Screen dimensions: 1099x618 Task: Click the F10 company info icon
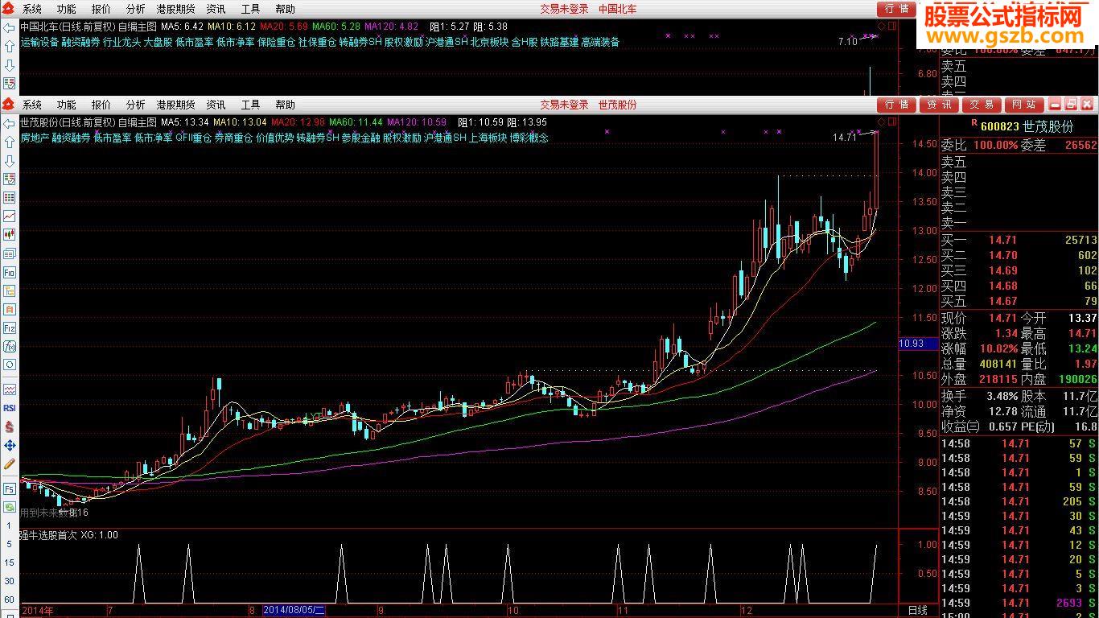pos(9,273)
